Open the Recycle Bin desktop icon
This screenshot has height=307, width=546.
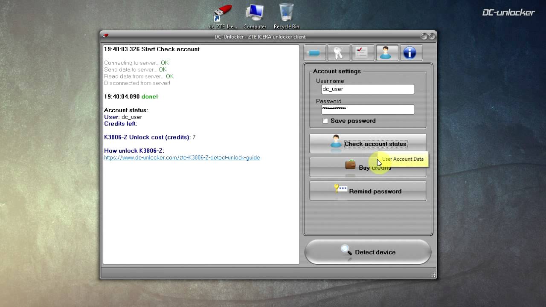point(286,17)
